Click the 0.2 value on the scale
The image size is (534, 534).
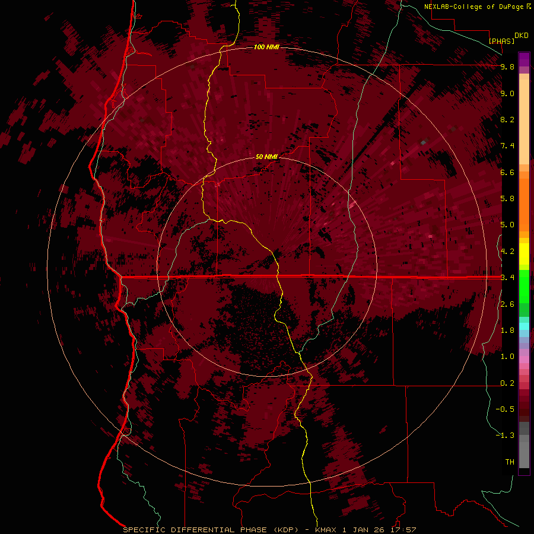(x=507, y=383)
